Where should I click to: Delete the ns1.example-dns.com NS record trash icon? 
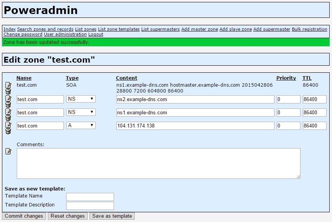tap(8, 117)
